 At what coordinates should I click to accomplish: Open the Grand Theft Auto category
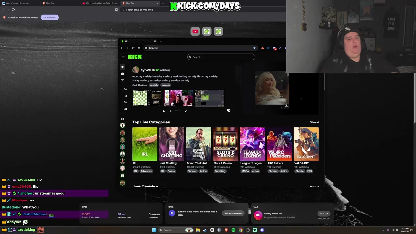(x=199, y=144)
